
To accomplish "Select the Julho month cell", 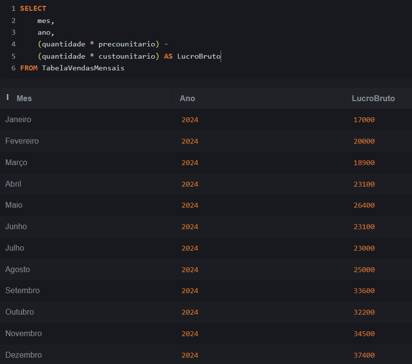I will click(x=15, y=248).
